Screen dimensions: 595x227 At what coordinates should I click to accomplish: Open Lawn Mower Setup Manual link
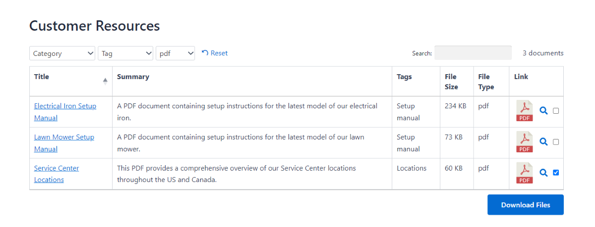[64, 143]
